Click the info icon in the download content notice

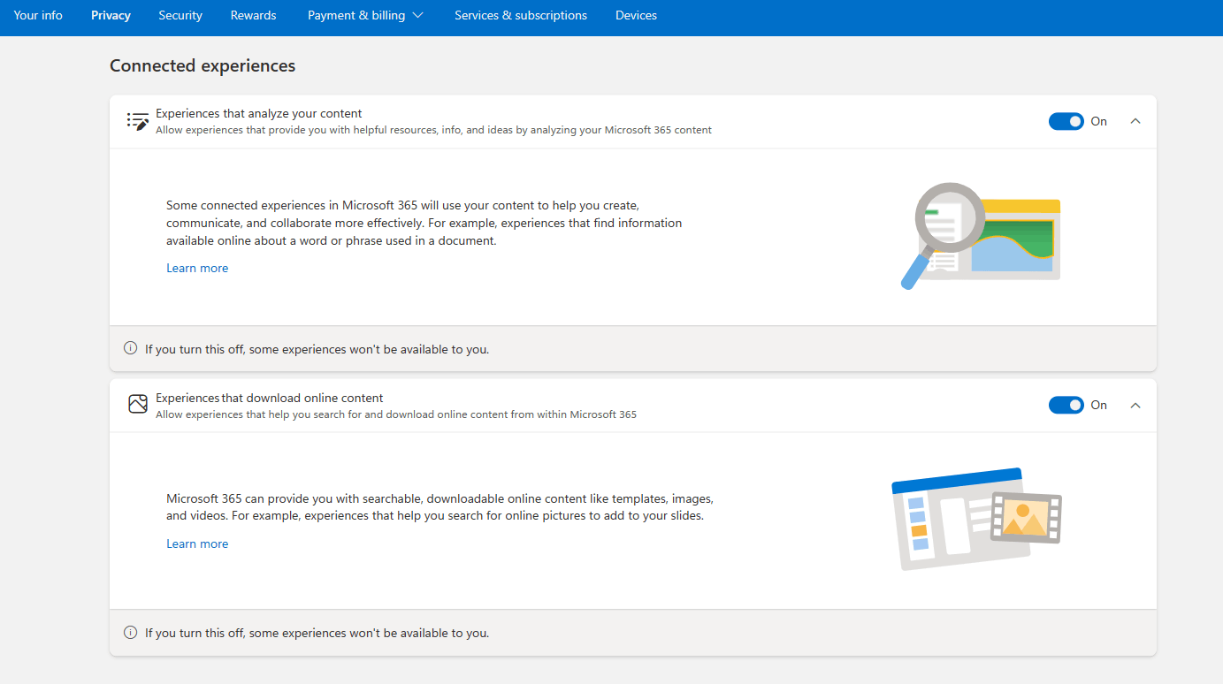[x=131, y=633]
